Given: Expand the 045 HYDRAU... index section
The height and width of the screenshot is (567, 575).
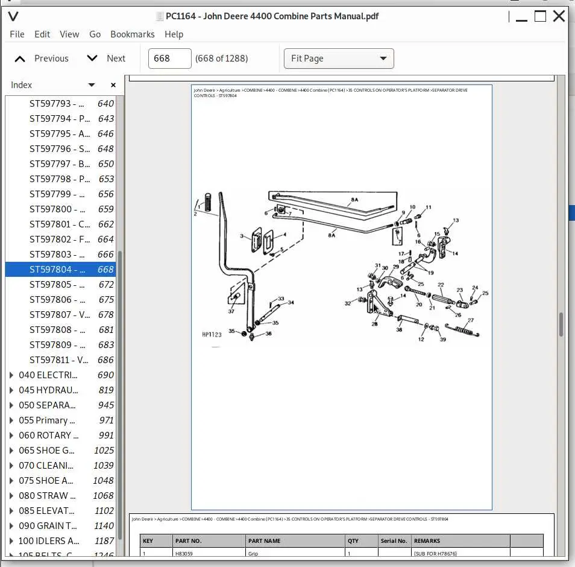Looking at the screenshot, I should (11, 390).
